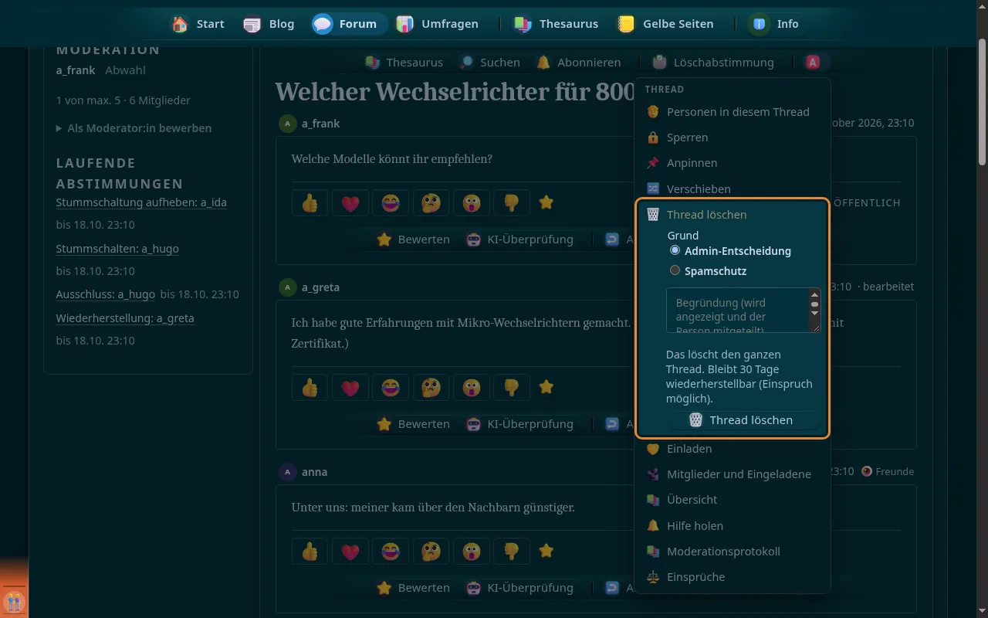Choose Anpinnen in the thread menu
Viewport: 988px width, 618px height.
point(732,163)
